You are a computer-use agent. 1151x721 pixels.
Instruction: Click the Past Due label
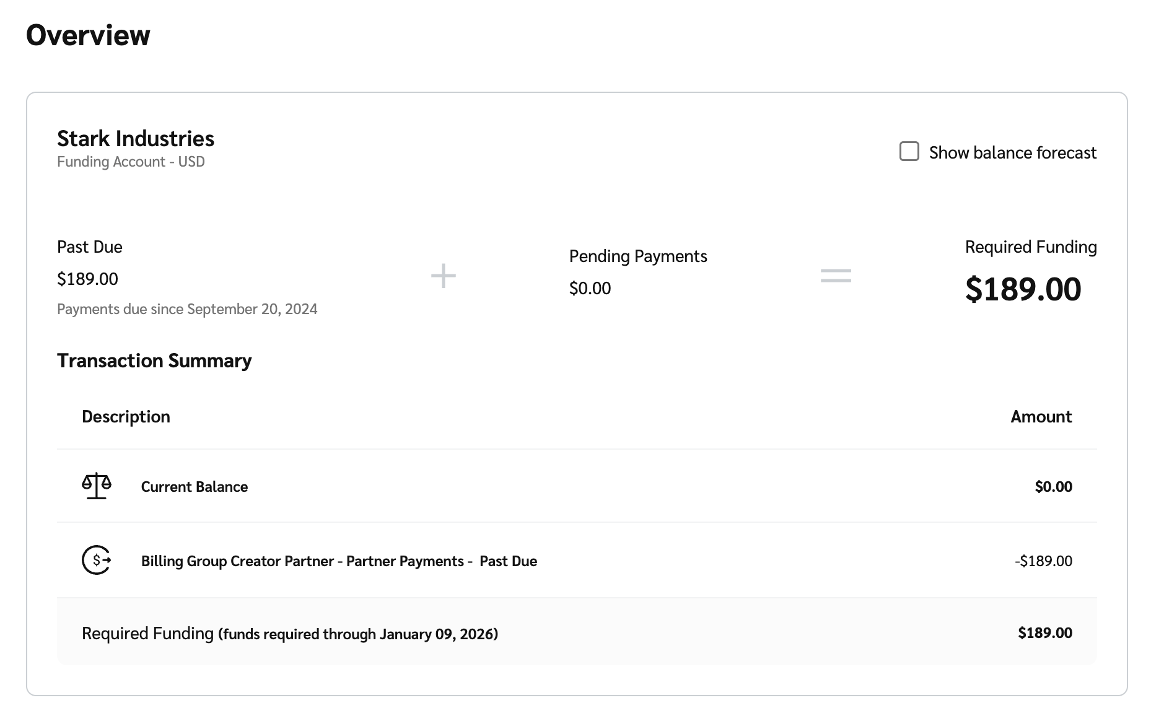[90, 247]
